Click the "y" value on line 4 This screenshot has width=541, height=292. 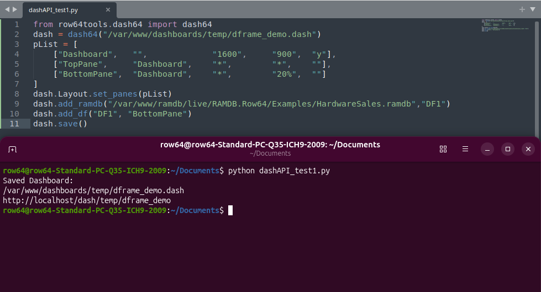pos(319,55)
